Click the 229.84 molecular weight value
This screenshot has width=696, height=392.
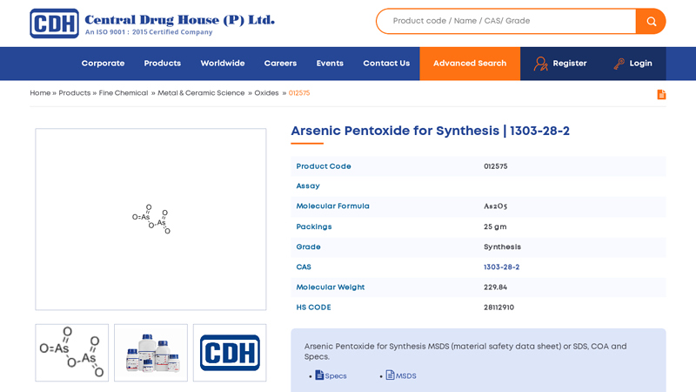(x=495, y=287)
